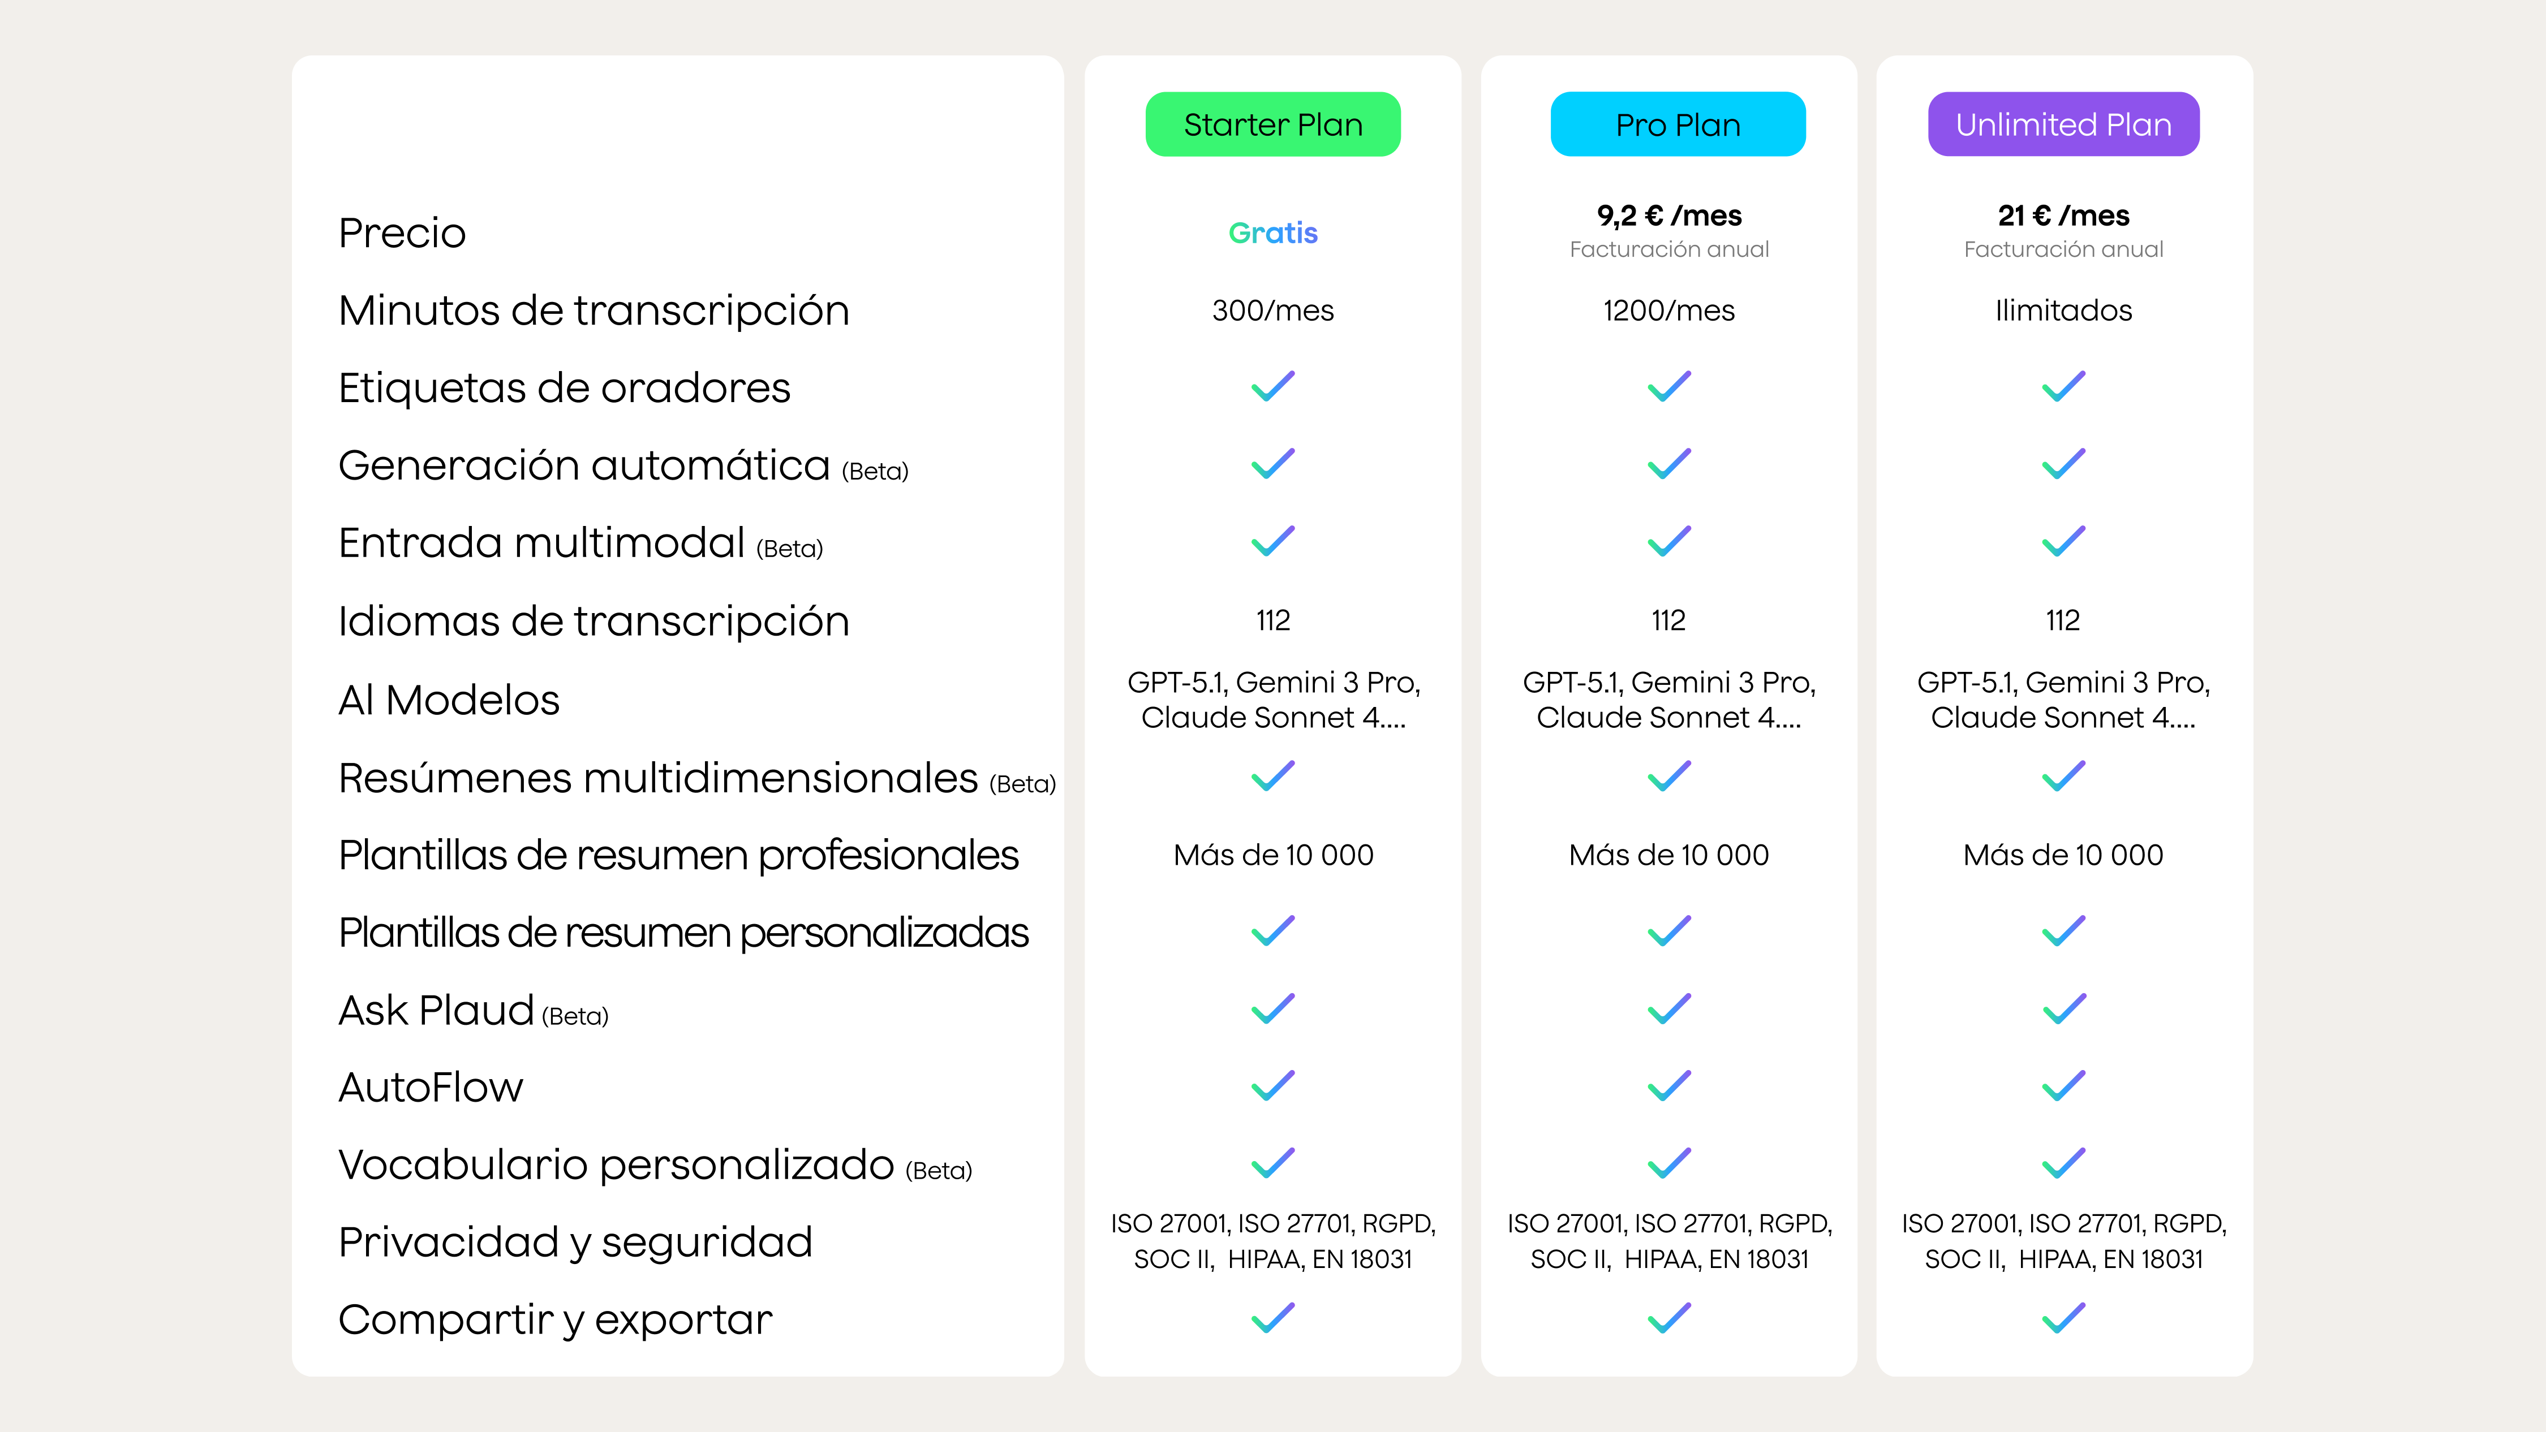Image resolution: width=2546 pixels, height=1432 pixels.
Task: Click Starter Plan's Vocabulario personalizado checkmark
Action: [1272, 1163]
